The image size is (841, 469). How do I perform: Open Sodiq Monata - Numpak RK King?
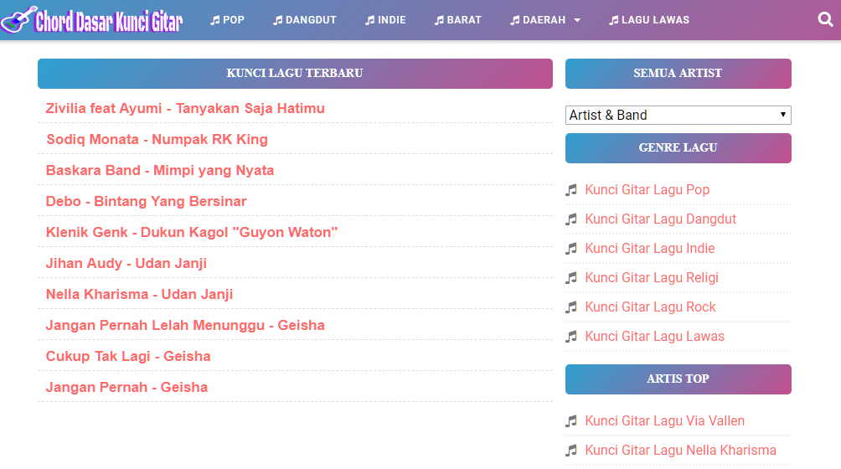pyautogui.click(x=157, y=139)
